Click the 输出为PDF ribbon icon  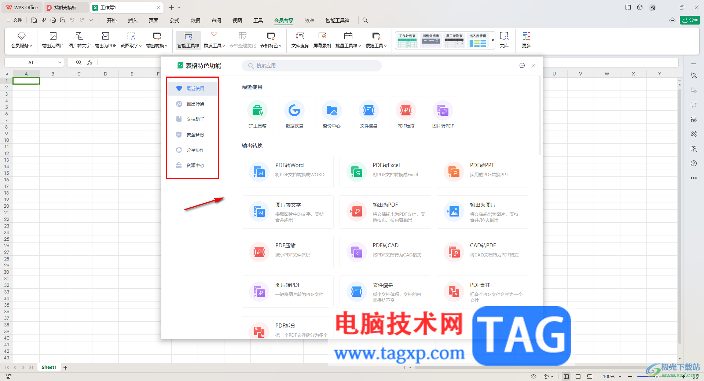[106, 40]
